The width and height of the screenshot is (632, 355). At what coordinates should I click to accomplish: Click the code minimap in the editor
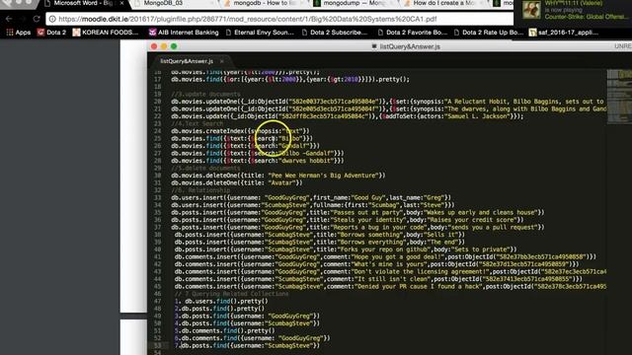pos(619,97)
